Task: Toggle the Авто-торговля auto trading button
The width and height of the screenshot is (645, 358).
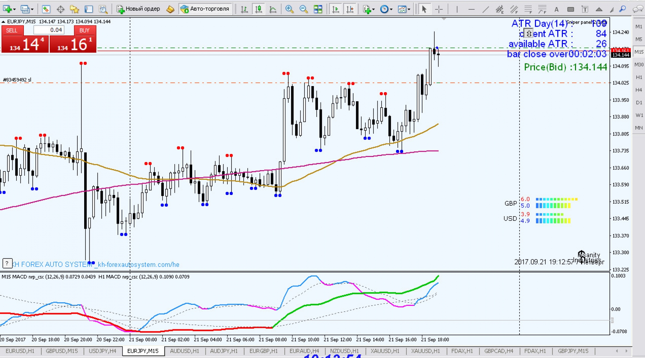Action: [205, 9]
